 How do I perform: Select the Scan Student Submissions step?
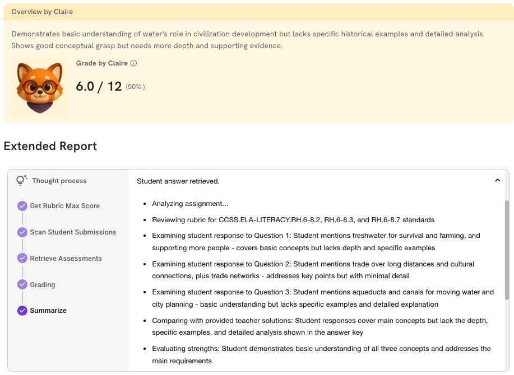73,232
